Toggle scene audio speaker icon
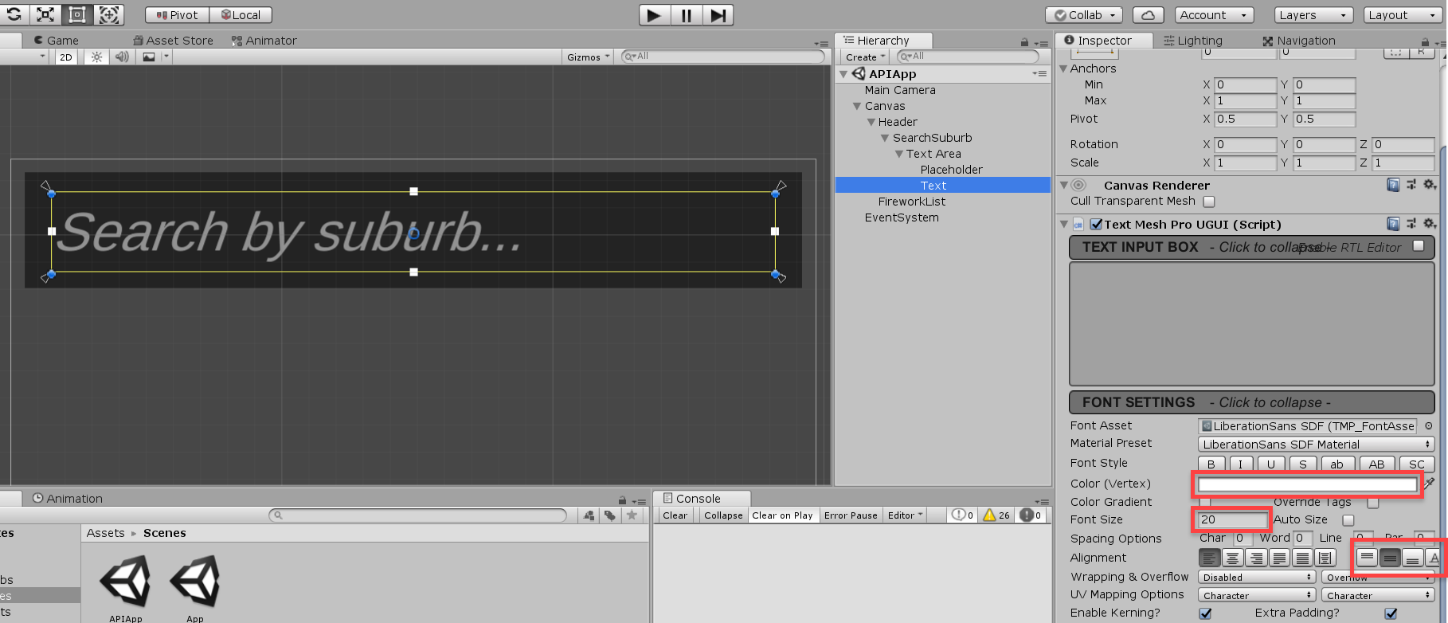Viewport: 1448px width, 623px height. tap(122, 57)
